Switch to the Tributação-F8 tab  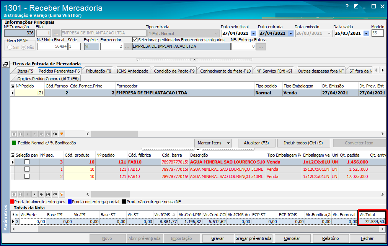[x=98, y=71]
